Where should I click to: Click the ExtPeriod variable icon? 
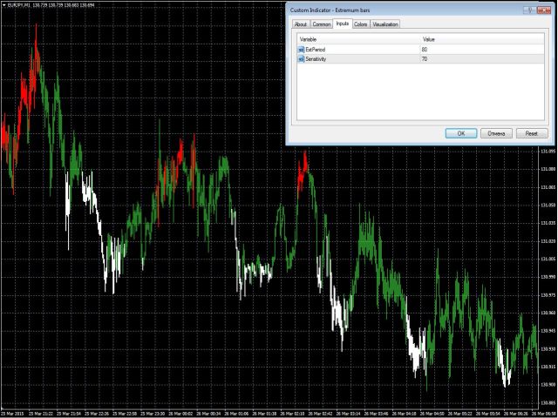click(x=302, y=50)
